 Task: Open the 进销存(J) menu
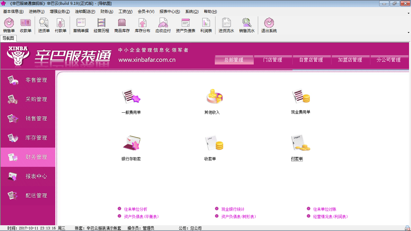click(x=37, y=11)
